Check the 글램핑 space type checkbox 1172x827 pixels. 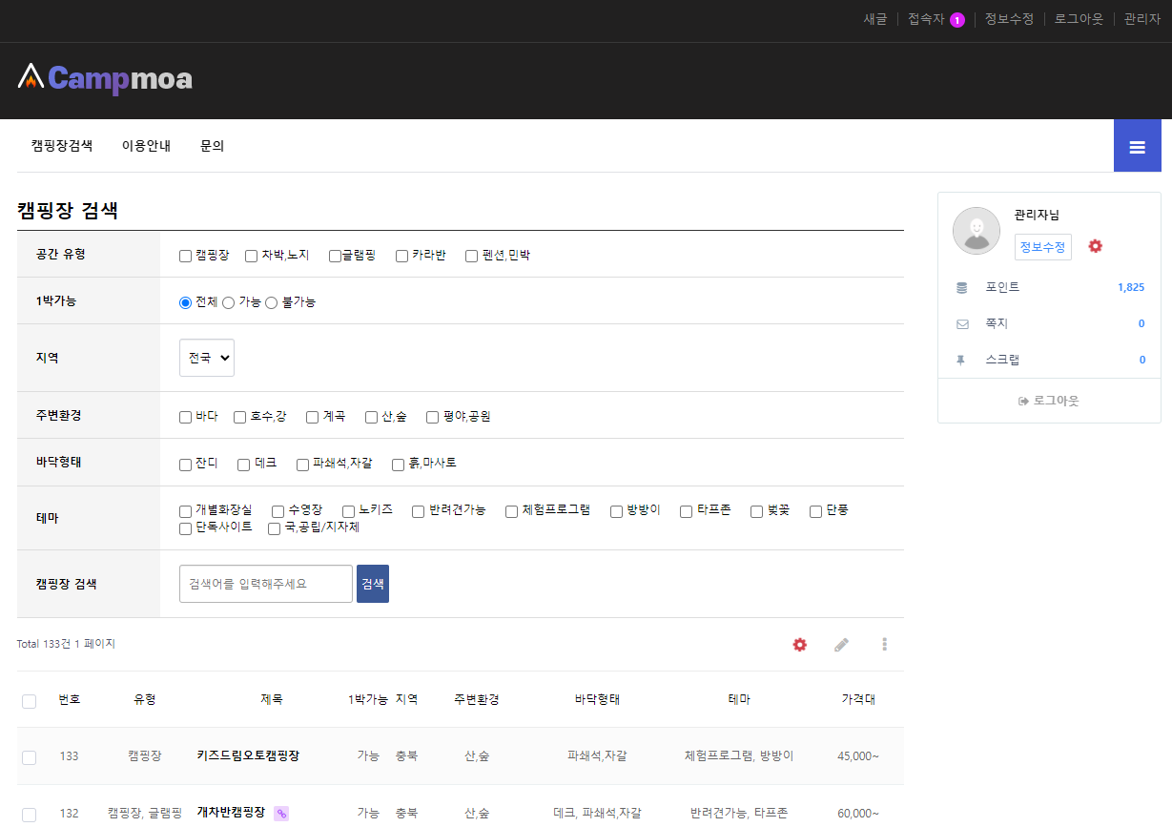pyautogui.click(x=335, y=256)
